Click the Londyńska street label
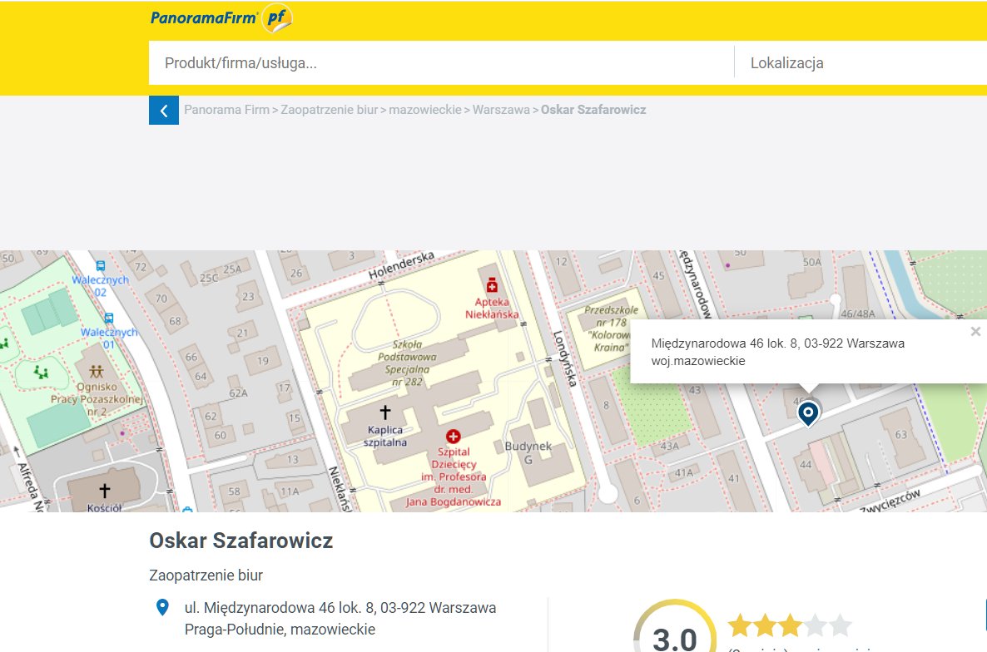The width and height of the screenshot is (987, 652). click(564, 358)
